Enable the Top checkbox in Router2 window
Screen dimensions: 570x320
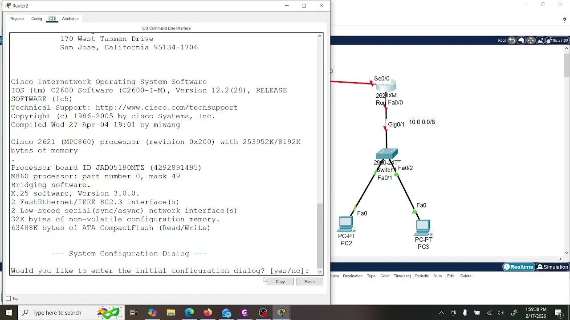point(8,299)
